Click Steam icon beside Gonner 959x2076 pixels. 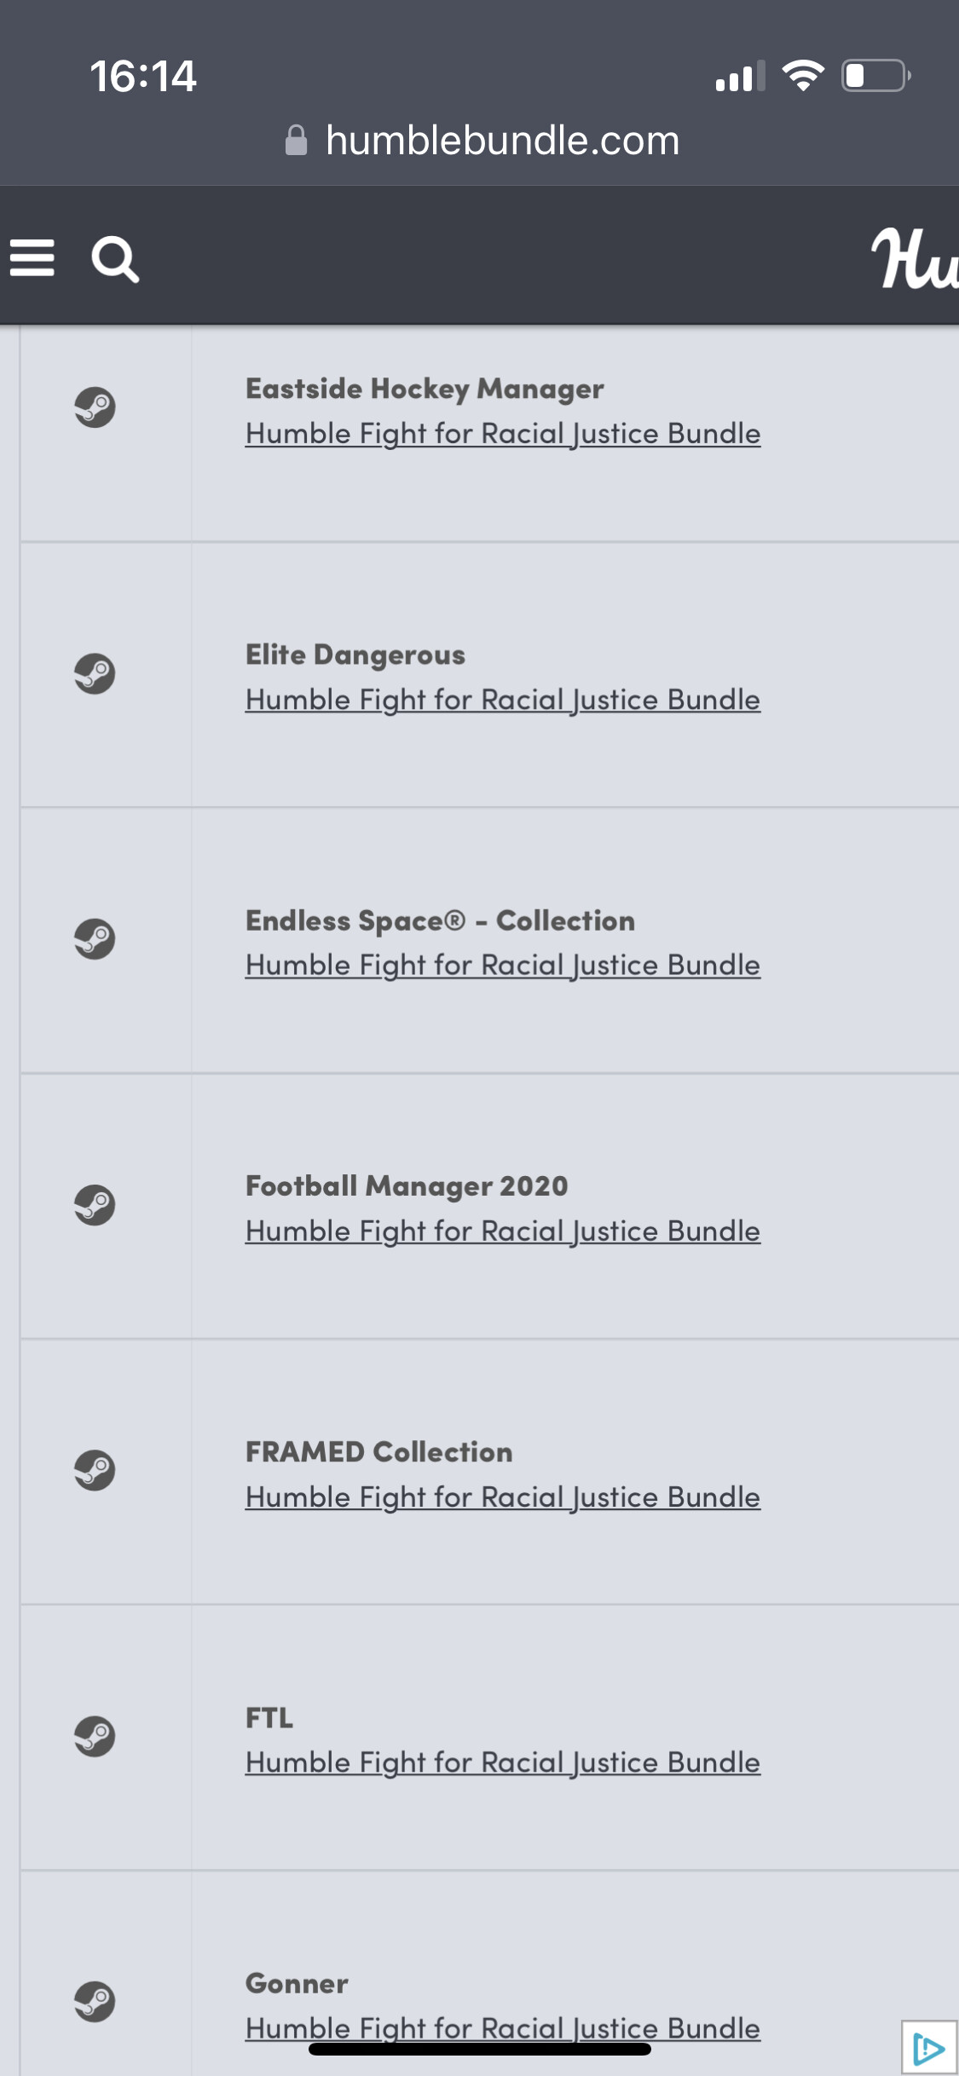coord(95,2002)
